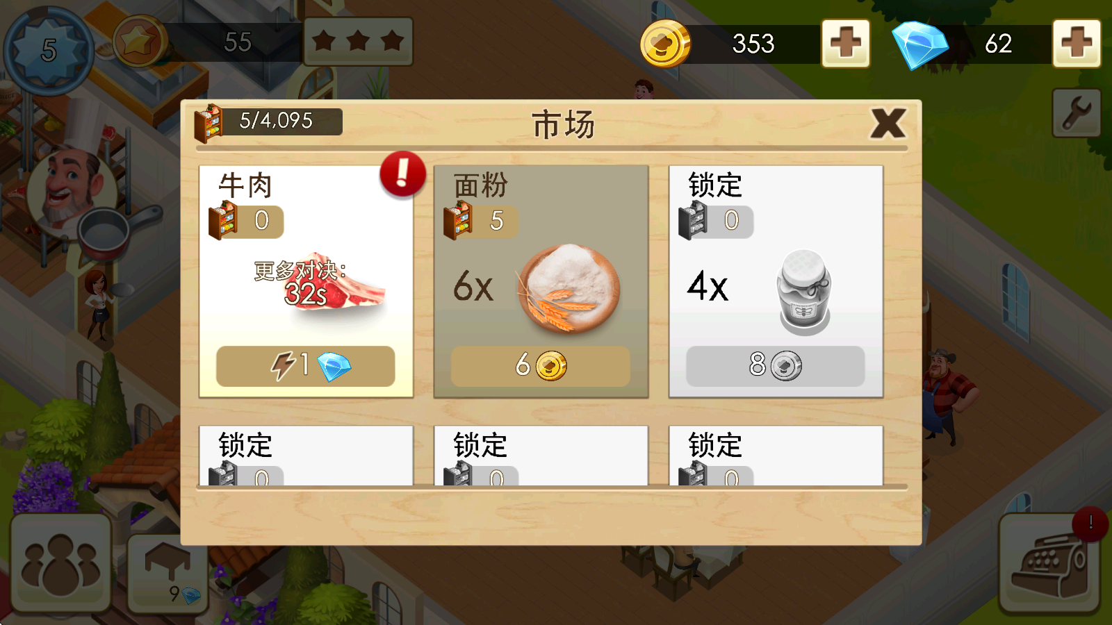This screenshot has width=1112, height=625.
Task: Speed up 牛肉 for 1 diamond
Action: (306, 366)
